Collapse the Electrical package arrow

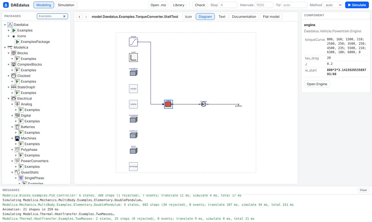9,99
